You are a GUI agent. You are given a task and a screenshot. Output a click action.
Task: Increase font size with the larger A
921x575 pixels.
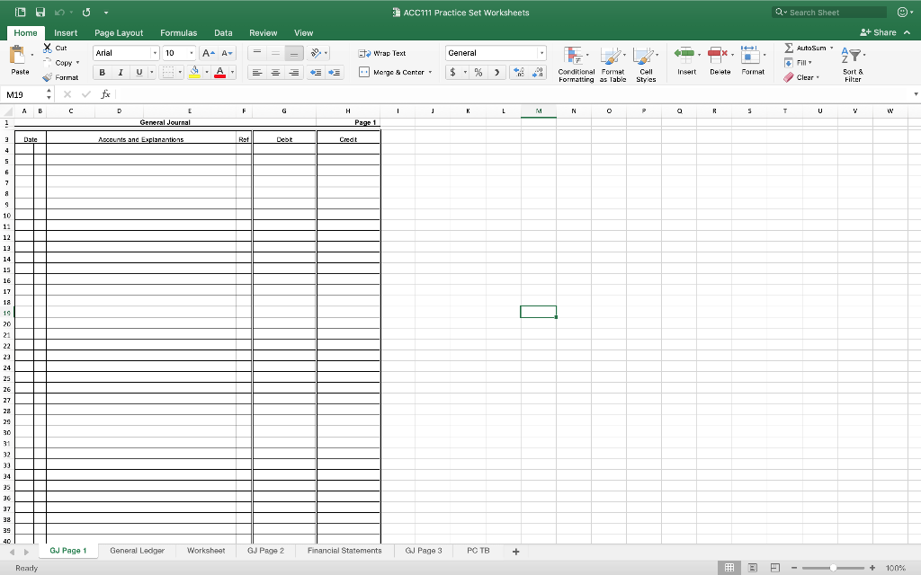click(208, 53)
